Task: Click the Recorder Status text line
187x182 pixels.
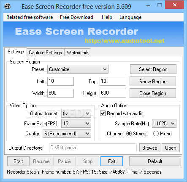Action: [x=84, y=172]
